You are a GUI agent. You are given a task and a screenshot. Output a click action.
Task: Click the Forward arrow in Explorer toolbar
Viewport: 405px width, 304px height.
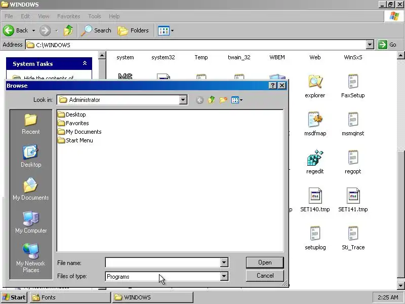[x=45, y=30]
